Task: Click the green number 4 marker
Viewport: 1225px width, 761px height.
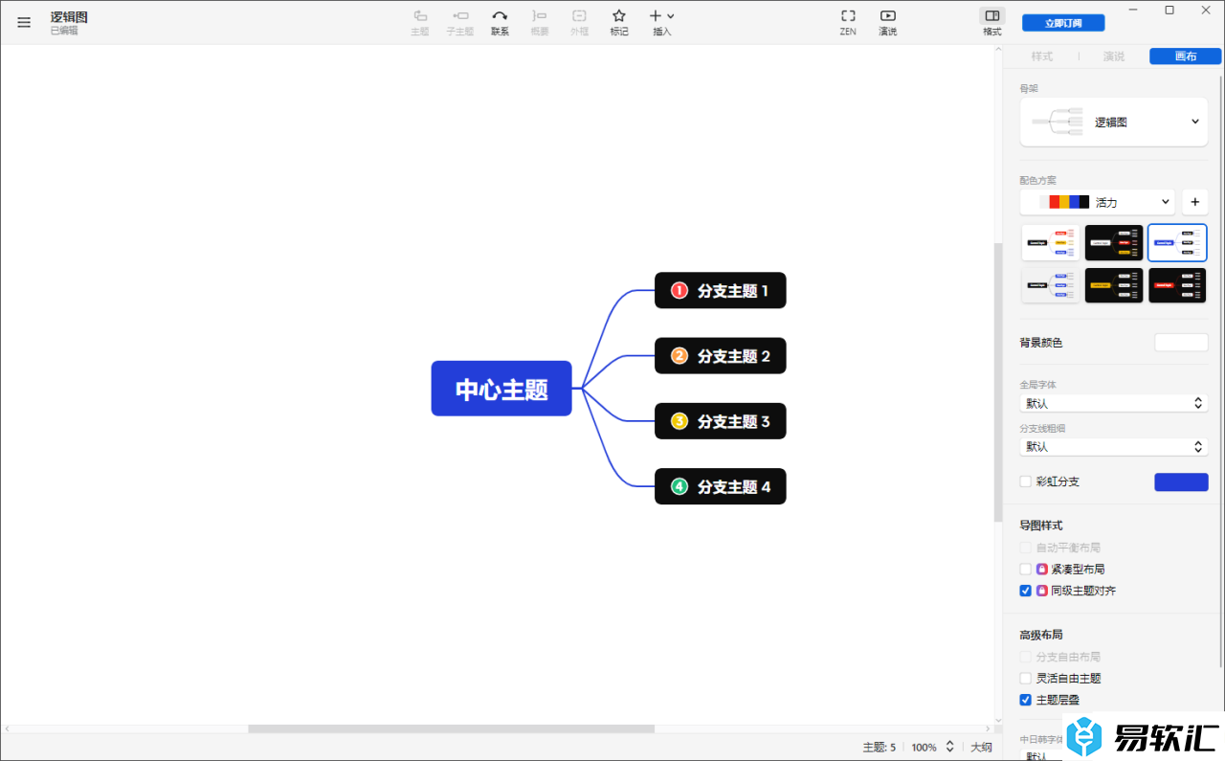Action: (x=679, y=486)
